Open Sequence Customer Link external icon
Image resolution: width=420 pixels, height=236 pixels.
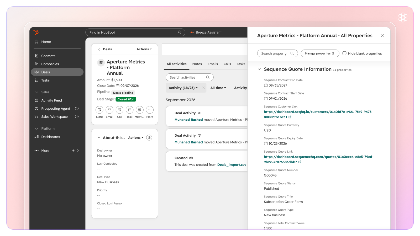(290, 117)
